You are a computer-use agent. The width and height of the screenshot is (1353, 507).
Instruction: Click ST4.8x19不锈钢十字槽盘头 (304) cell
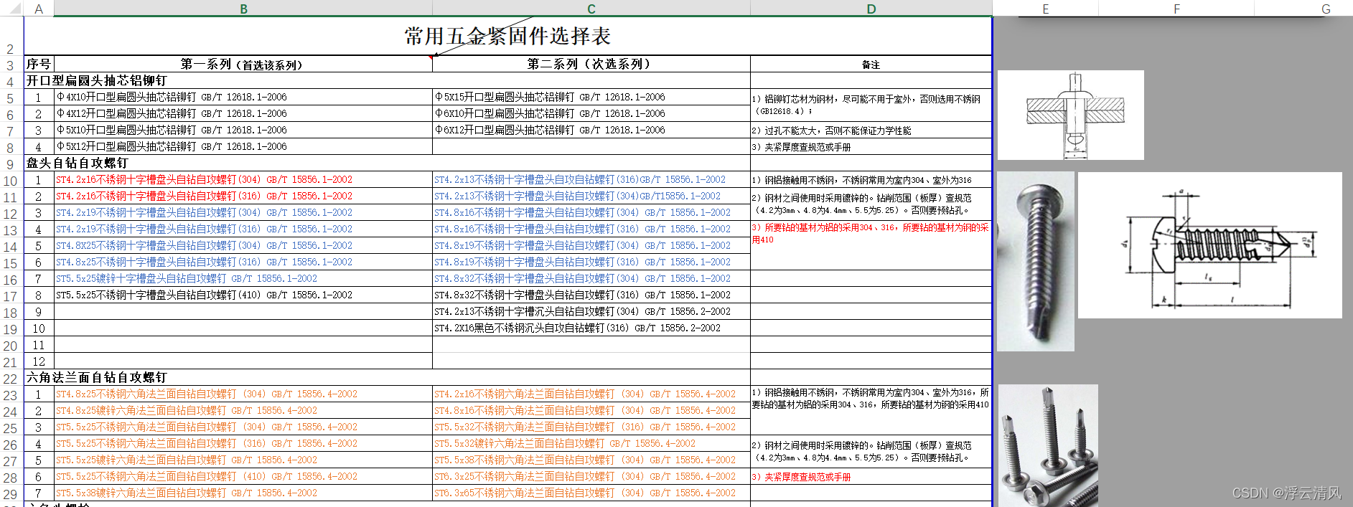591,245
